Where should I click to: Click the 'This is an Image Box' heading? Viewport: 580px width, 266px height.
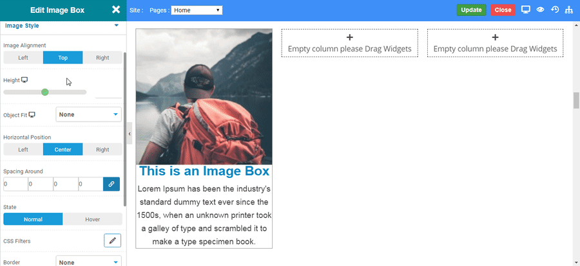(204, 171)
